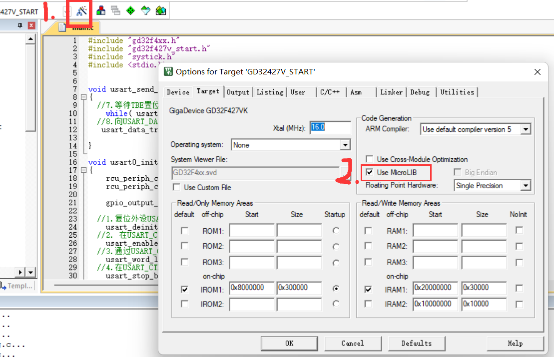The width and height of the screenshot is (554, 357).
Task: Close the Options for Target dialog
Action: (538, 72)
